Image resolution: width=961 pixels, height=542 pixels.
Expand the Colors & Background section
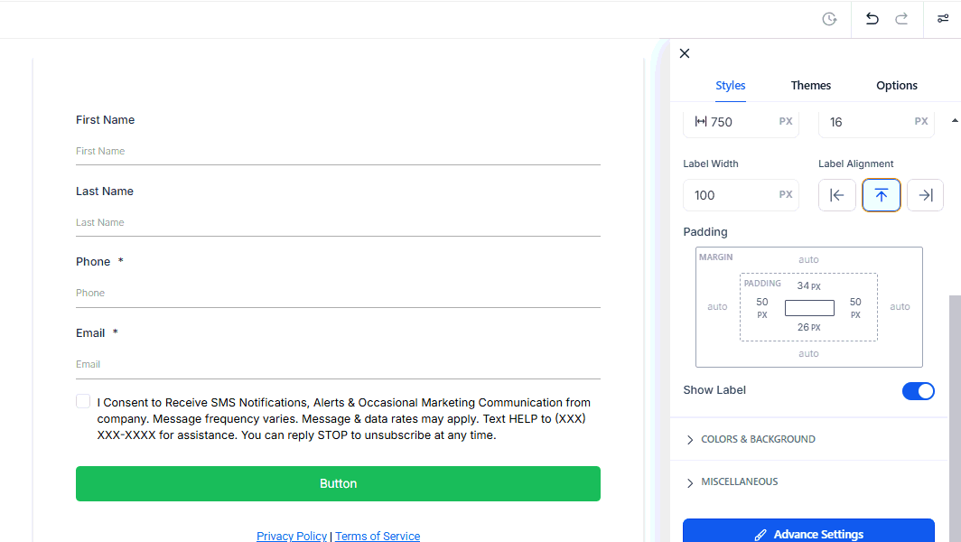coord(758,439)
